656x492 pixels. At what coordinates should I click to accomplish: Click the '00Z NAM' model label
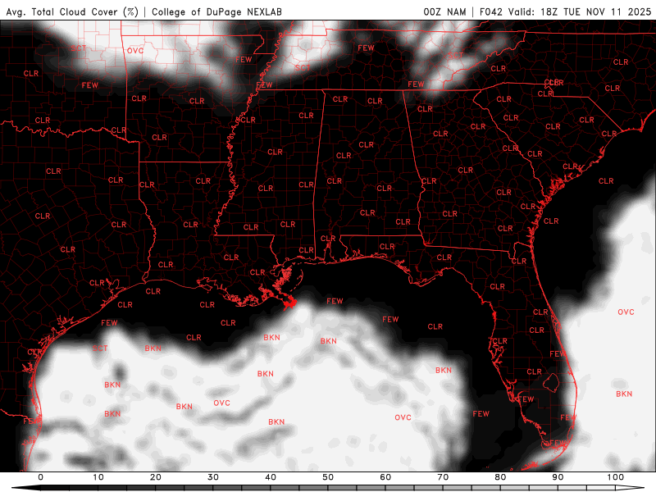click(x=444, y=11)
